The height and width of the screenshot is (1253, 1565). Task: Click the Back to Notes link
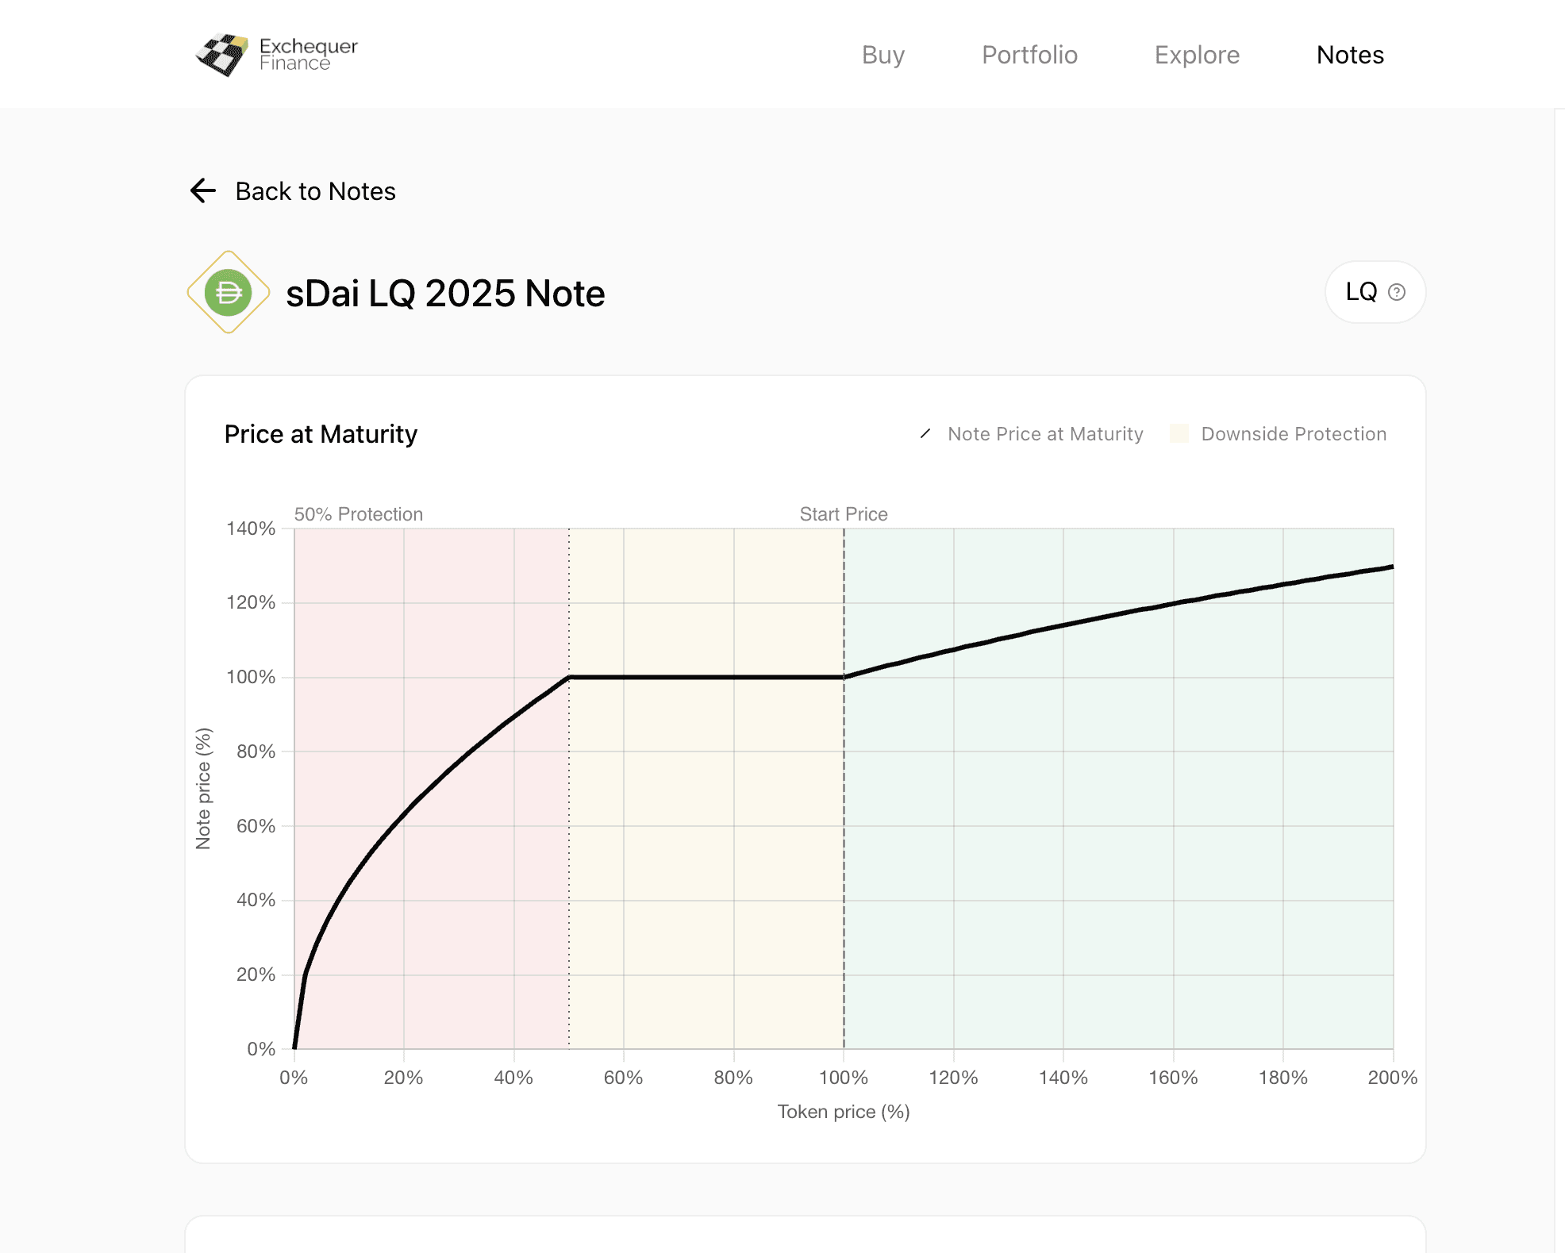click(315, 190)
